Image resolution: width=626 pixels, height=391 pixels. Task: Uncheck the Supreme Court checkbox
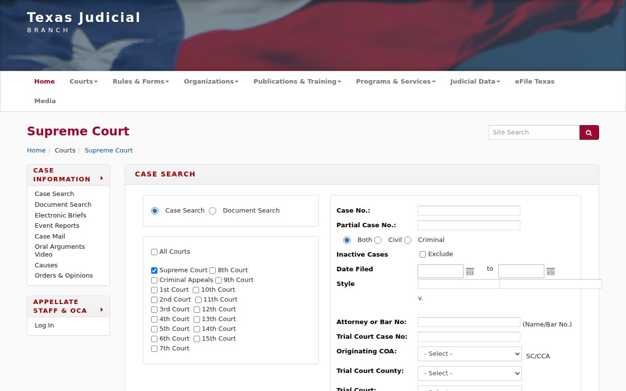point(154,270)
